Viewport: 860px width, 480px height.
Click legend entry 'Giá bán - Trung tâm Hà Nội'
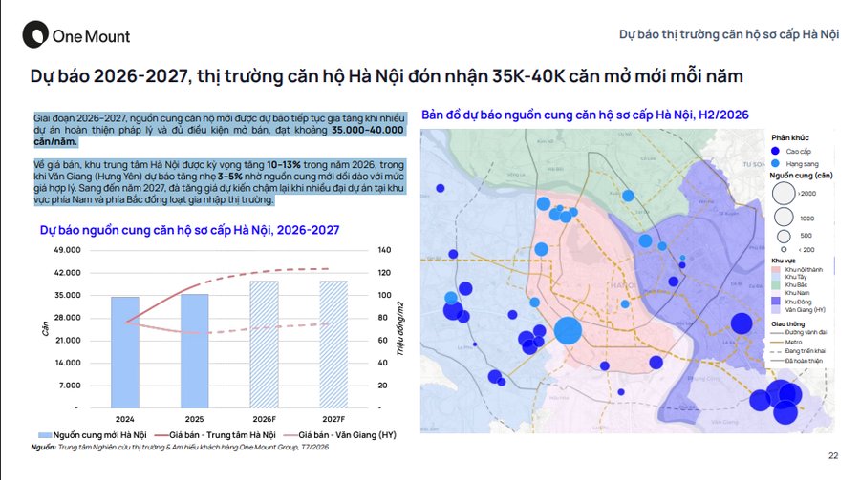215,435
